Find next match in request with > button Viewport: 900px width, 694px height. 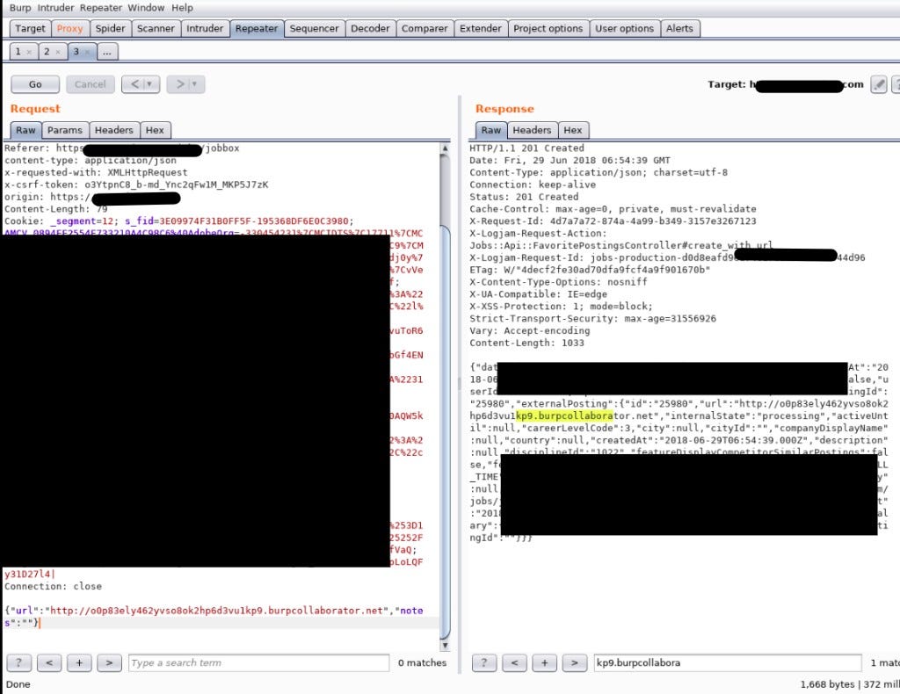[109, 663]
